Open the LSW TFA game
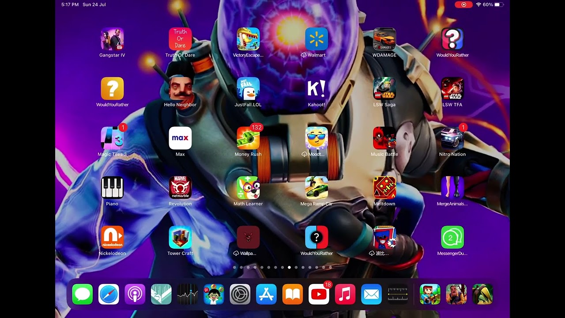Image resolution: width=565 pixels, height=318 pixels. pyautogui.click(x=452, y=88)
